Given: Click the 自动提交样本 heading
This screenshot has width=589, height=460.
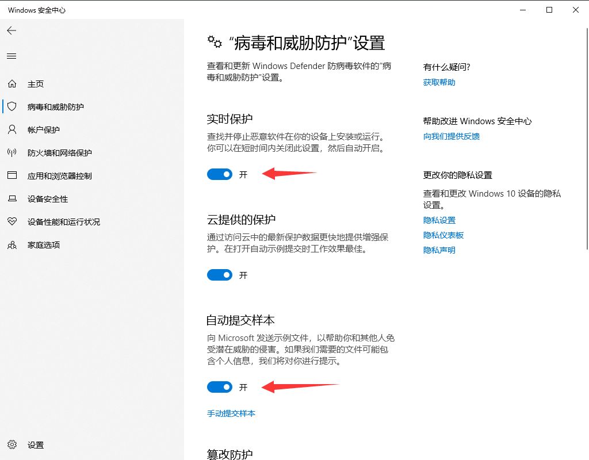Looking at the screenshot, I should [x=240, y=320].
